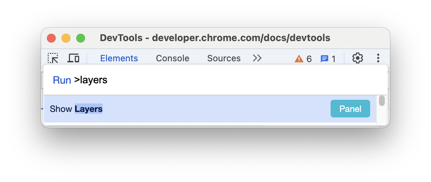Activate the inspect element picker icon
431x182 pixels.
tap(53, 58)
